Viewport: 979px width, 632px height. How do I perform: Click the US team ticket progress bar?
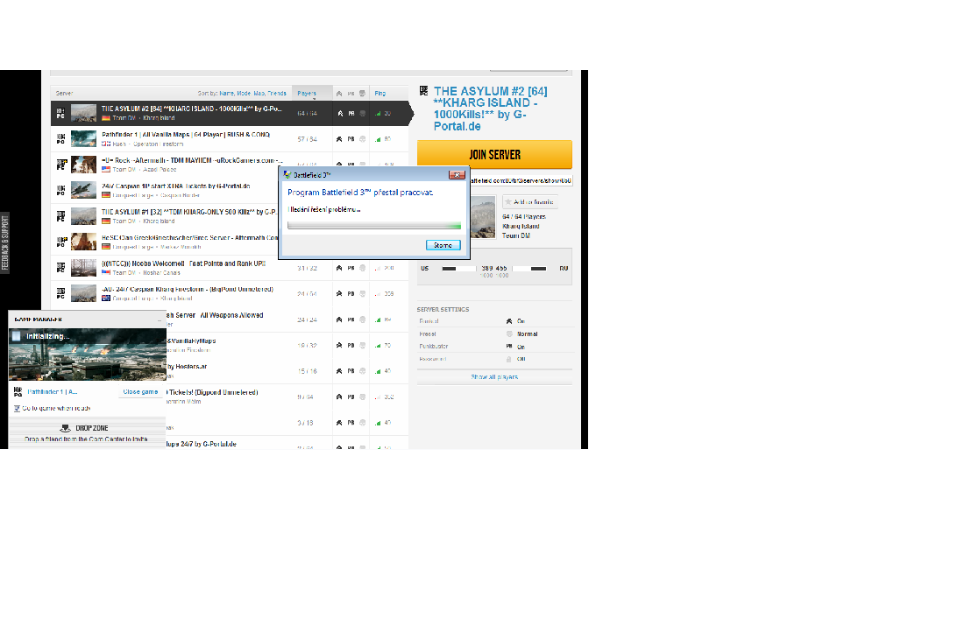(458, 269)
